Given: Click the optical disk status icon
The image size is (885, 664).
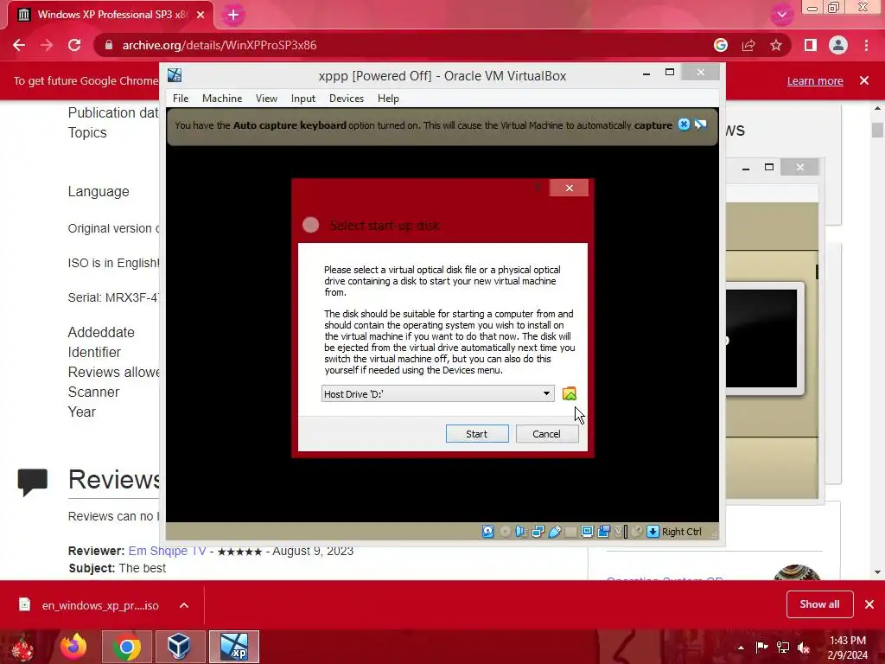Looking at the screenshot, I should 505,532.
